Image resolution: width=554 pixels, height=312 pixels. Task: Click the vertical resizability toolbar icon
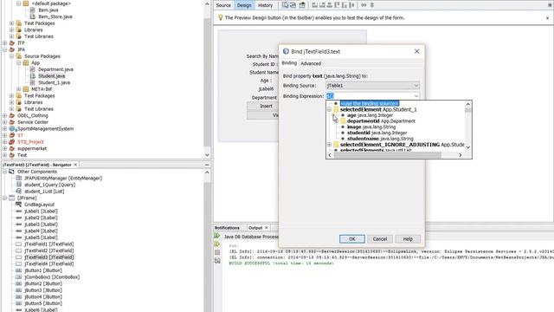point(372,5)
